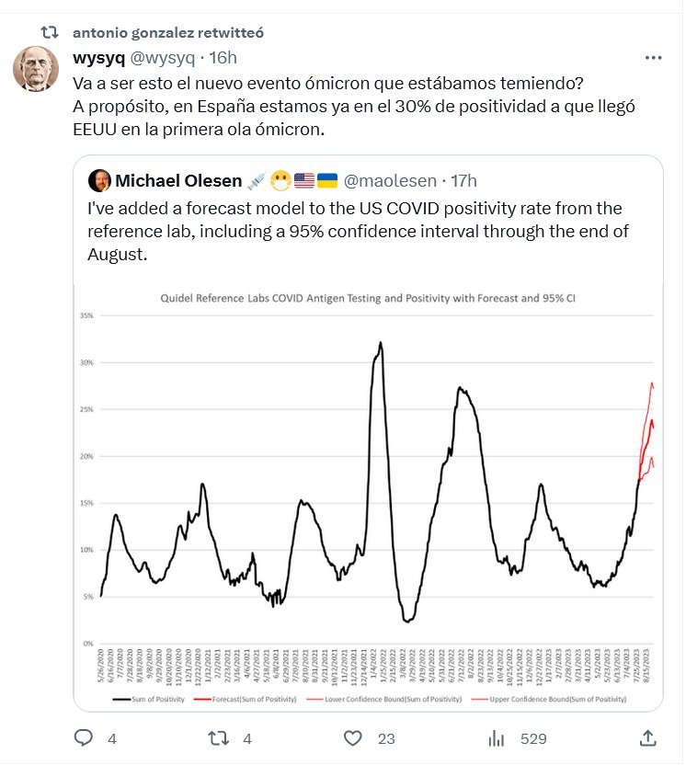Open the Quidel positivity chart image
Screen dimensions: 686x765
[368, 497]
